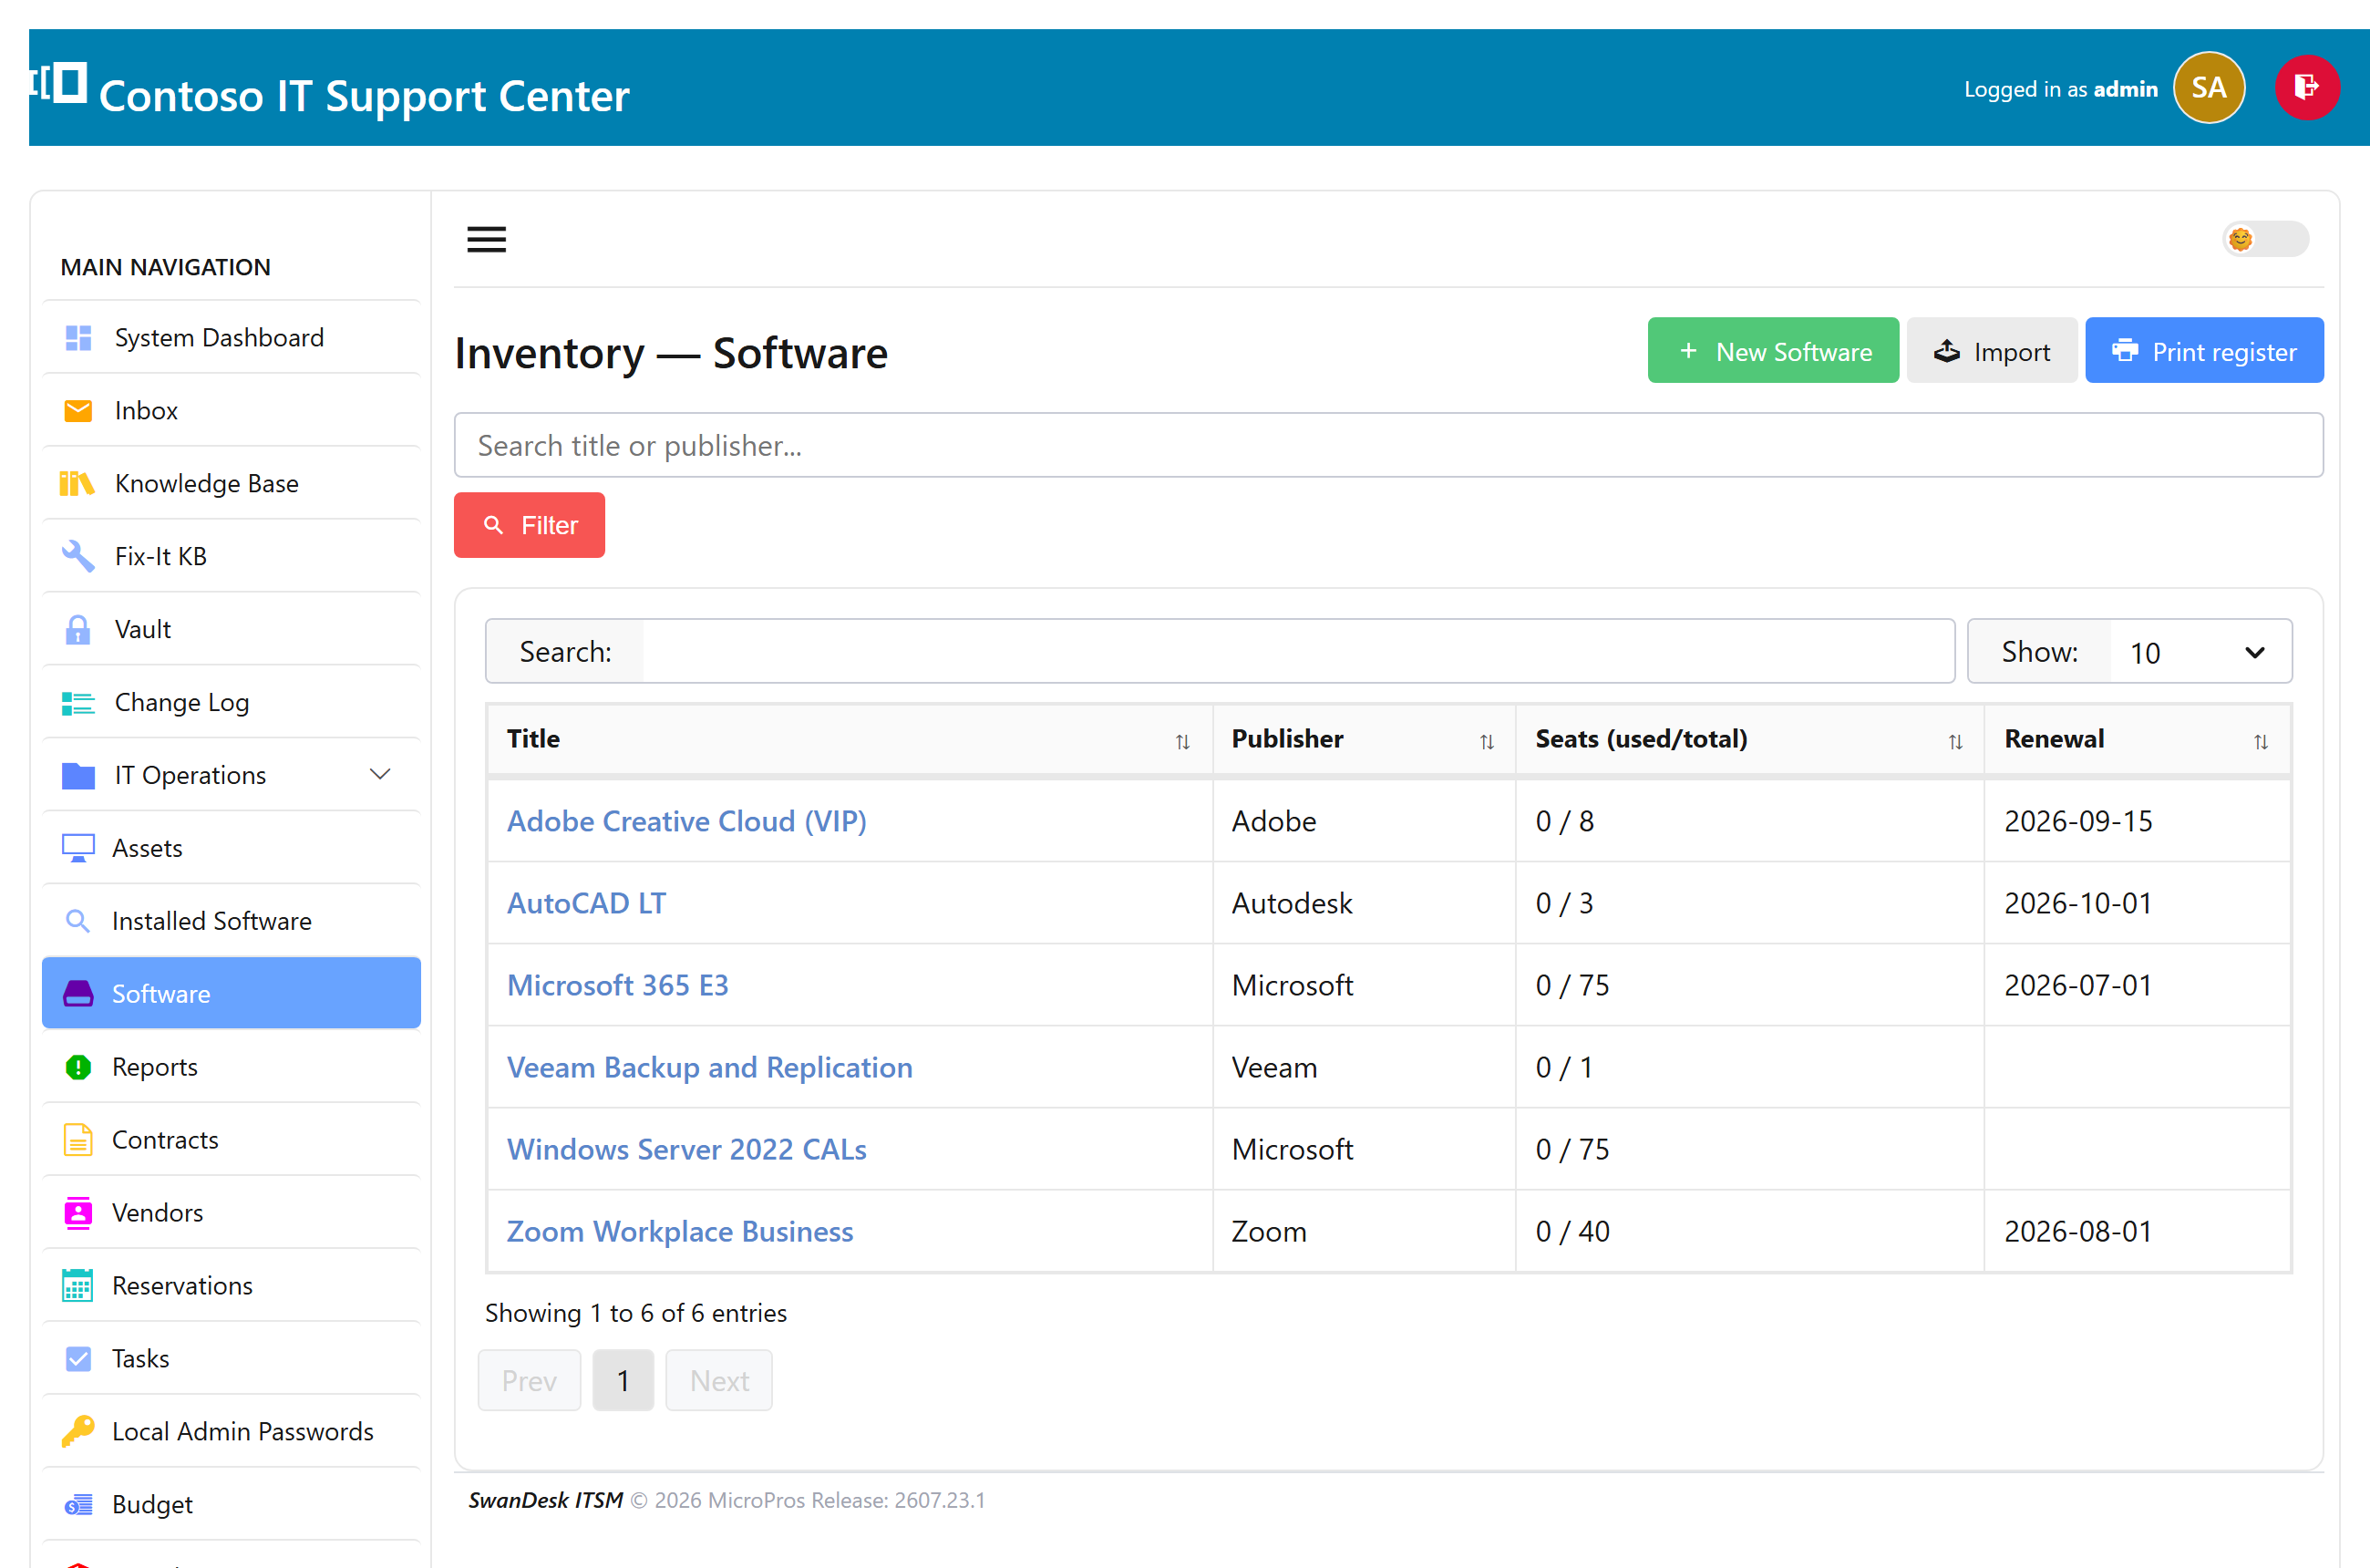Click 'Showing 1 to 6 of 6 entries' text
The height and width of the screenshot is (1568, 2370).
point(636,1314)
